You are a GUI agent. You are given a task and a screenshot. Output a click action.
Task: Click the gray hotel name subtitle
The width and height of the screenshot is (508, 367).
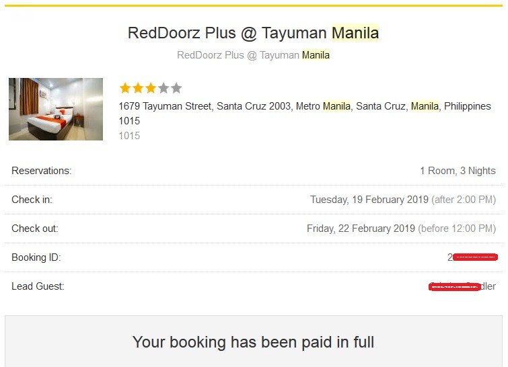pyautogui.click(x=253, y=55)
